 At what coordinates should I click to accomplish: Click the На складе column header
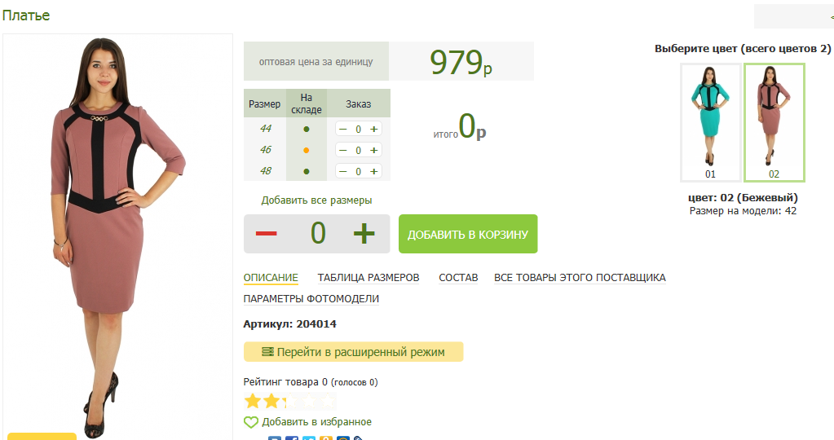coord(307,103)
